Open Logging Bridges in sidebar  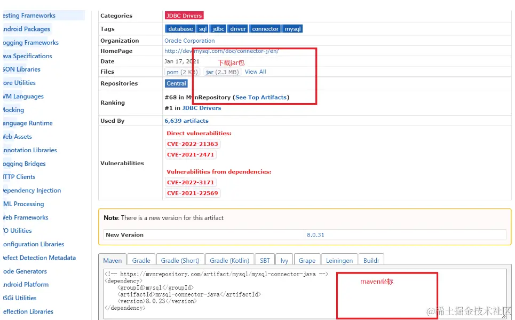pos(24,163)
